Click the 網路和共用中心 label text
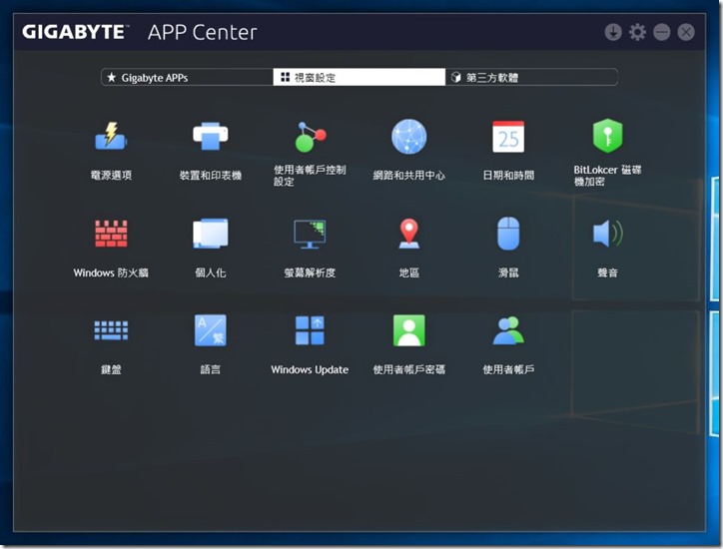 click(409, 175)
